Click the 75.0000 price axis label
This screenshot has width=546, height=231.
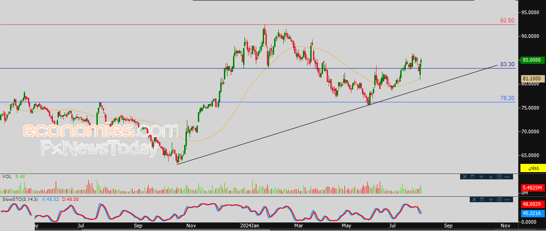[530, 108]
